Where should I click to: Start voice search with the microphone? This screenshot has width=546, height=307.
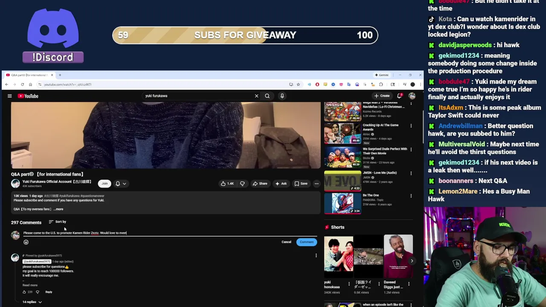pyautogui.click(x=282, y=96)
